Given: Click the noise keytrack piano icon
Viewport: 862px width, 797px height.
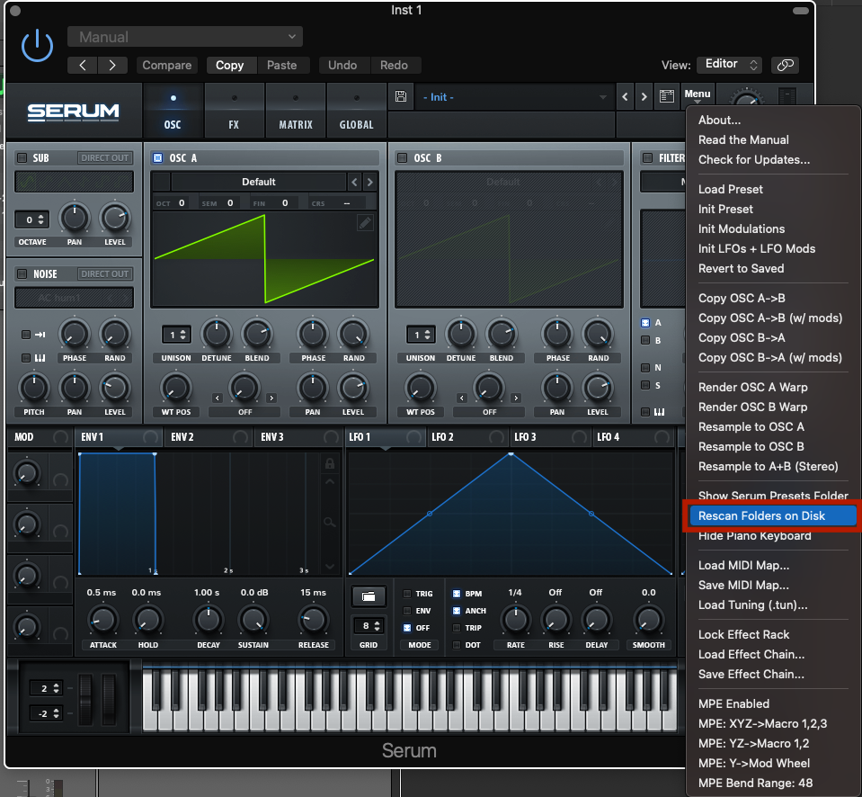Looking at the screenshot, I should coord(40,358).
